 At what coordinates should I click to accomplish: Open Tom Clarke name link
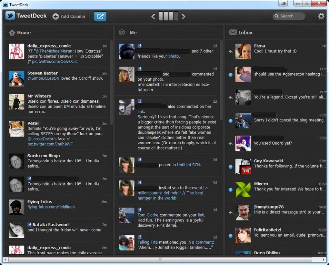[x=148, y=215]
